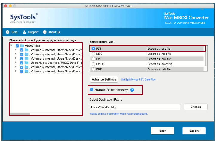Click the folder icon of /Users/Mac/Desktop/MBOX Data File

tap(27, 63)
